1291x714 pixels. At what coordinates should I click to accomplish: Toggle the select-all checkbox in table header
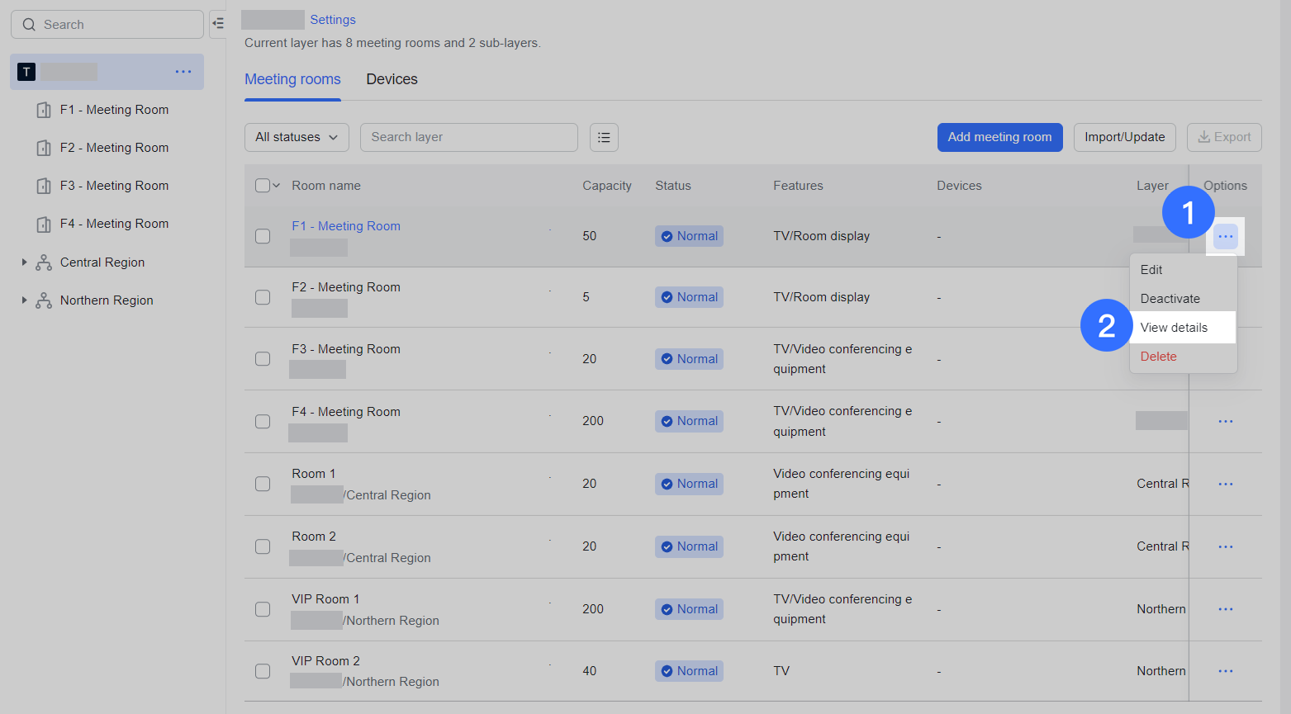(x=263, y=186)
